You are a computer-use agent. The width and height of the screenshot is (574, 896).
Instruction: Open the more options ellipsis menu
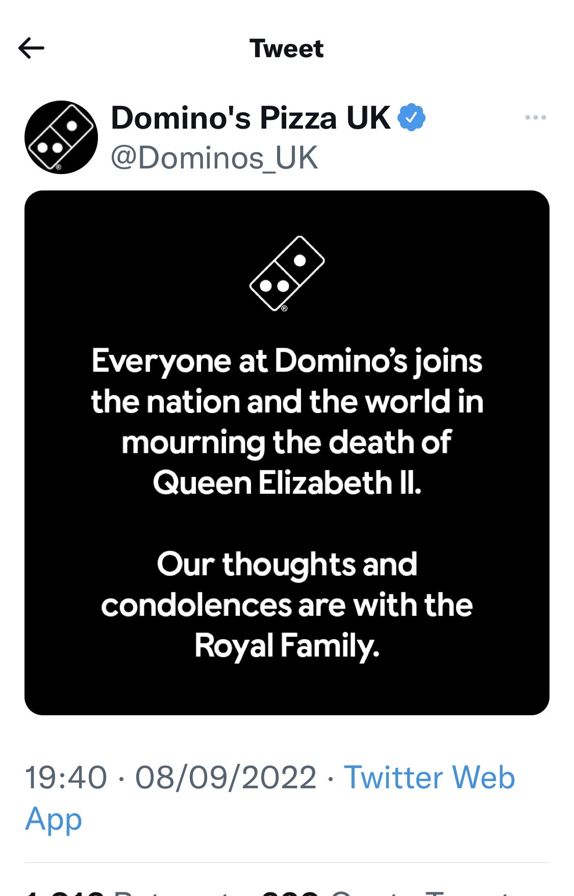[535, 118]
